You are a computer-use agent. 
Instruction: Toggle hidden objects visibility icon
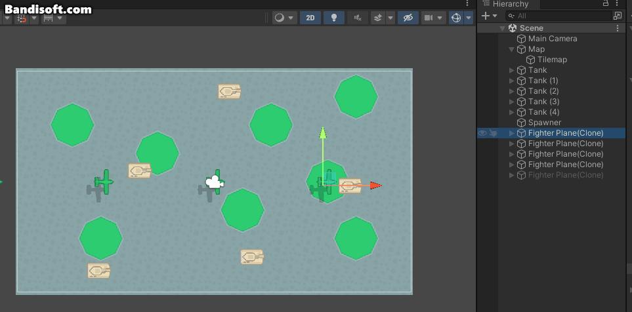click(408, 18)
